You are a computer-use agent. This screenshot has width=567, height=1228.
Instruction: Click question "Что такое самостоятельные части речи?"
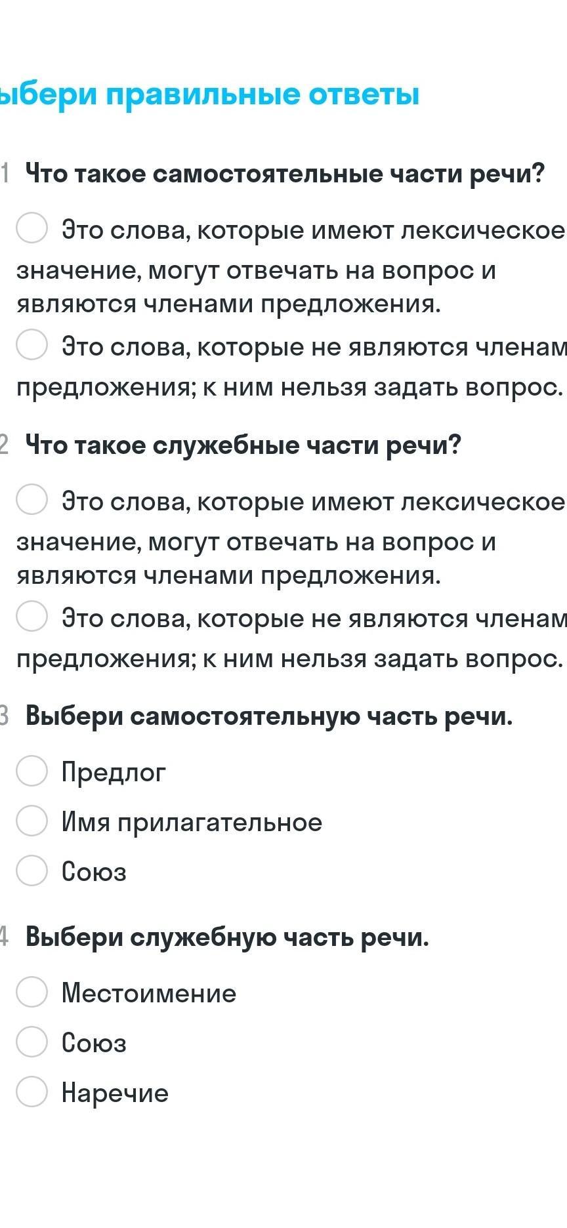tap(285, 174)
